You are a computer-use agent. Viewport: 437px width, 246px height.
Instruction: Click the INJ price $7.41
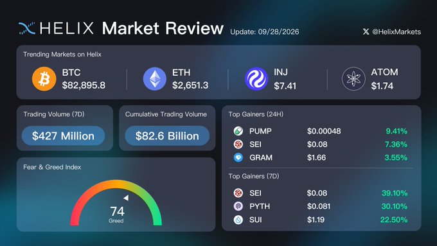(x=285, y=86)
